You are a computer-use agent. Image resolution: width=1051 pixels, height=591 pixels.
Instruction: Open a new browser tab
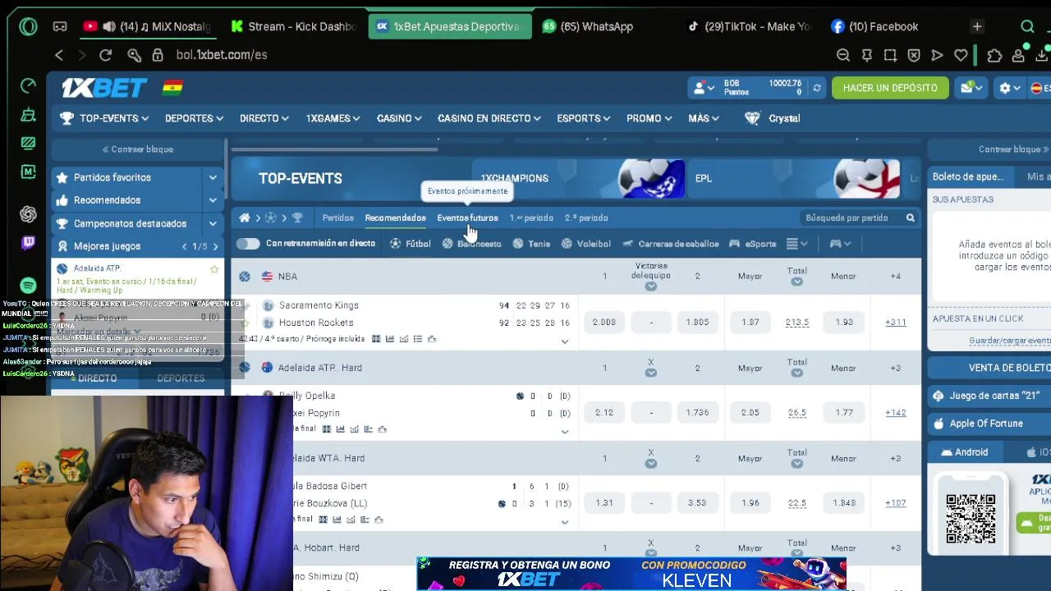click(x=977, y=26)
